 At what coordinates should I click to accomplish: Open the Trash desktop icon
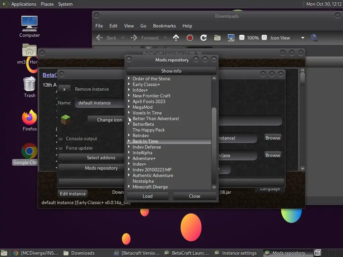coord(29,87)
